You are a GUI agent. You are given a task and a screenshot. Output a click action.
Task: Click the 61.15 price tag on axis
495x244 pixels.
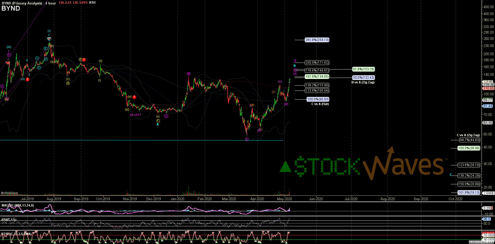point(487,123)
